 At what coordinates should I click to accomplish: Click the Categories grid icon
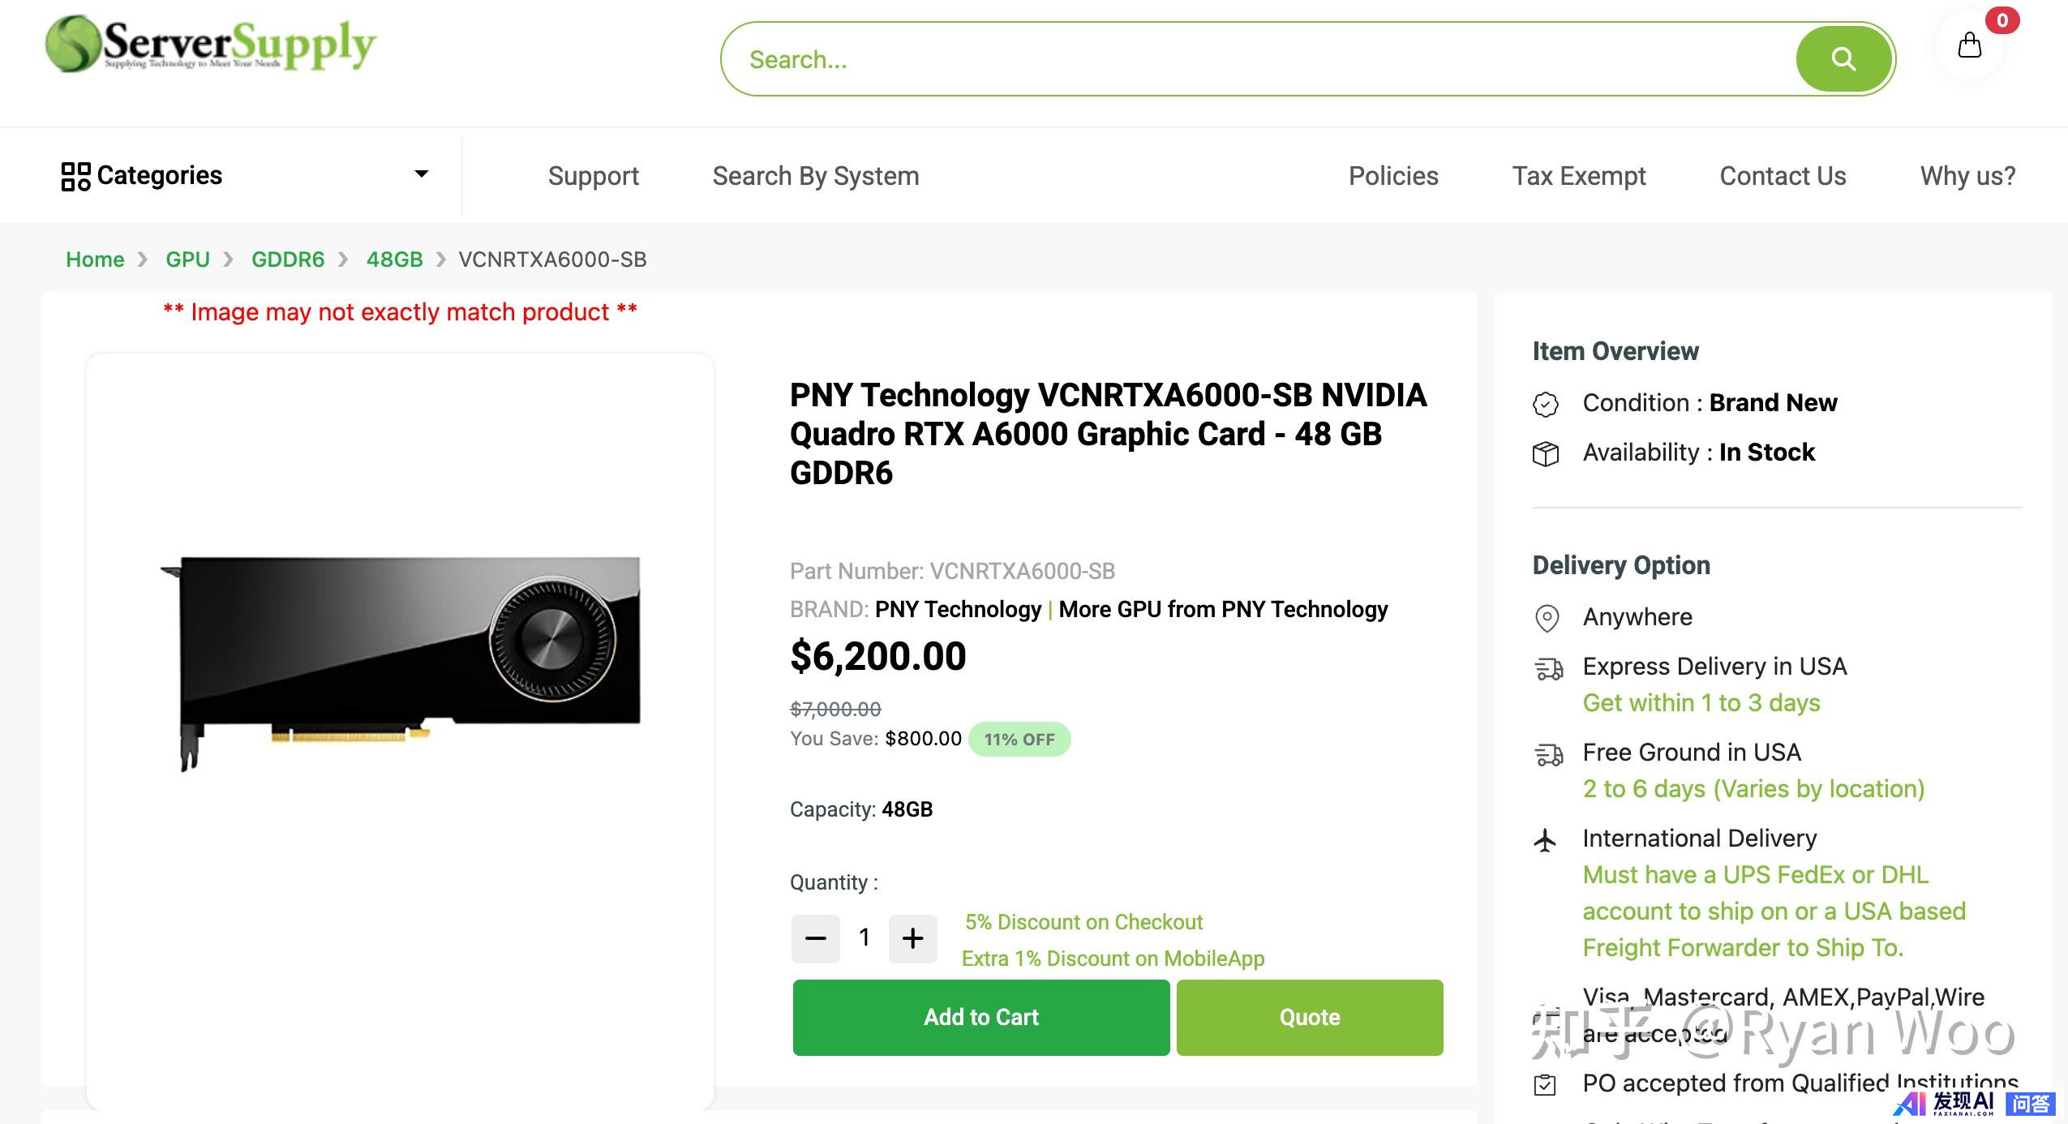click(75, 176)
